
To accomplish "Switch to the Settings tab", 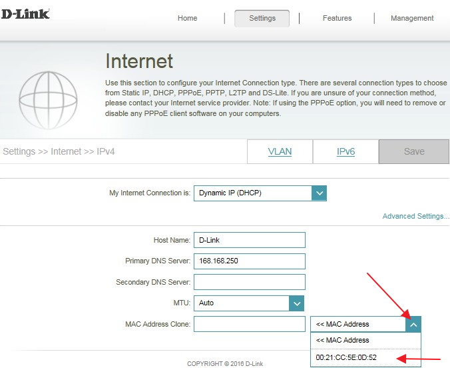I will (x=262, y=19).
